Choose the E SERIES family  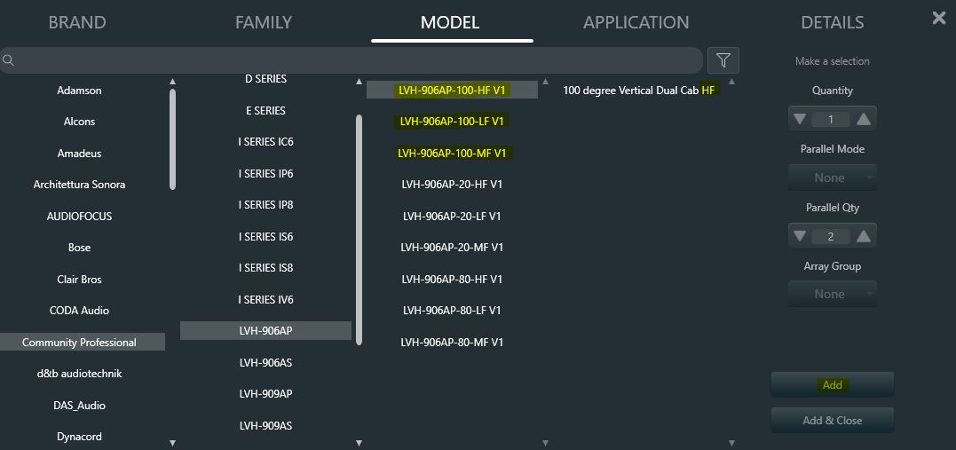[x=265, y=110]
